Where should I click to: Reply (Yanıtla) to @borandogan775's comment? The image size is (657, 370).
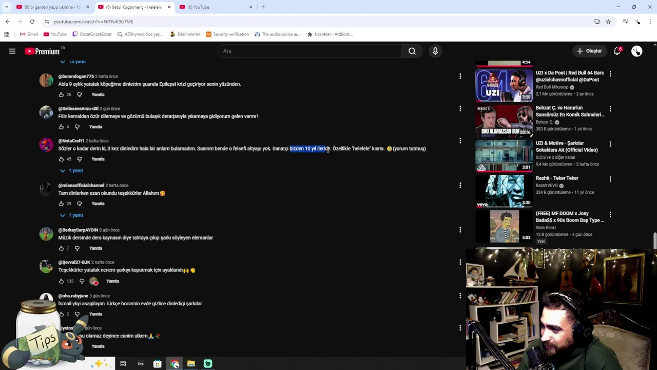coord(98,95)
